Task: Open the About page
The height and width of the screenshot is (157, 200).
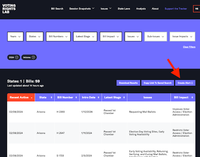Action: pos(155,9)
